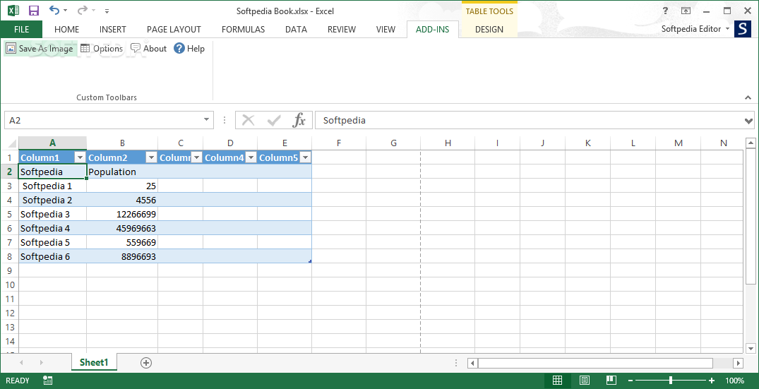Click the About speech-bubble button
The height and width of the screenshot is (389, 759).
coord(148,49)
